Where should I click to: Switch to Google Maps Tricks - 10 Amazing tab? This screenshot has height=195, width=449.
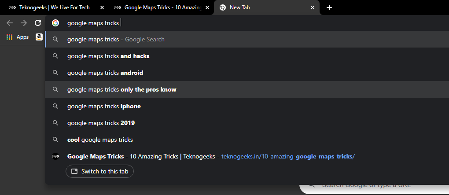pyautogui.click(x=162, y=7)
